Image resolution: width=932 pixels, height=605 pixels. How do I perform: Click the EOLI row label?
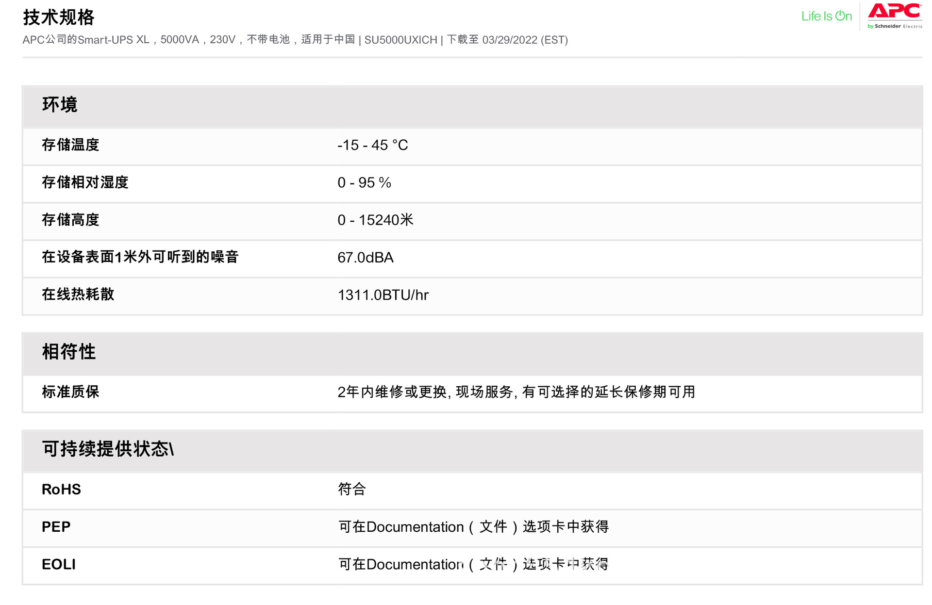tap(58, 564)
